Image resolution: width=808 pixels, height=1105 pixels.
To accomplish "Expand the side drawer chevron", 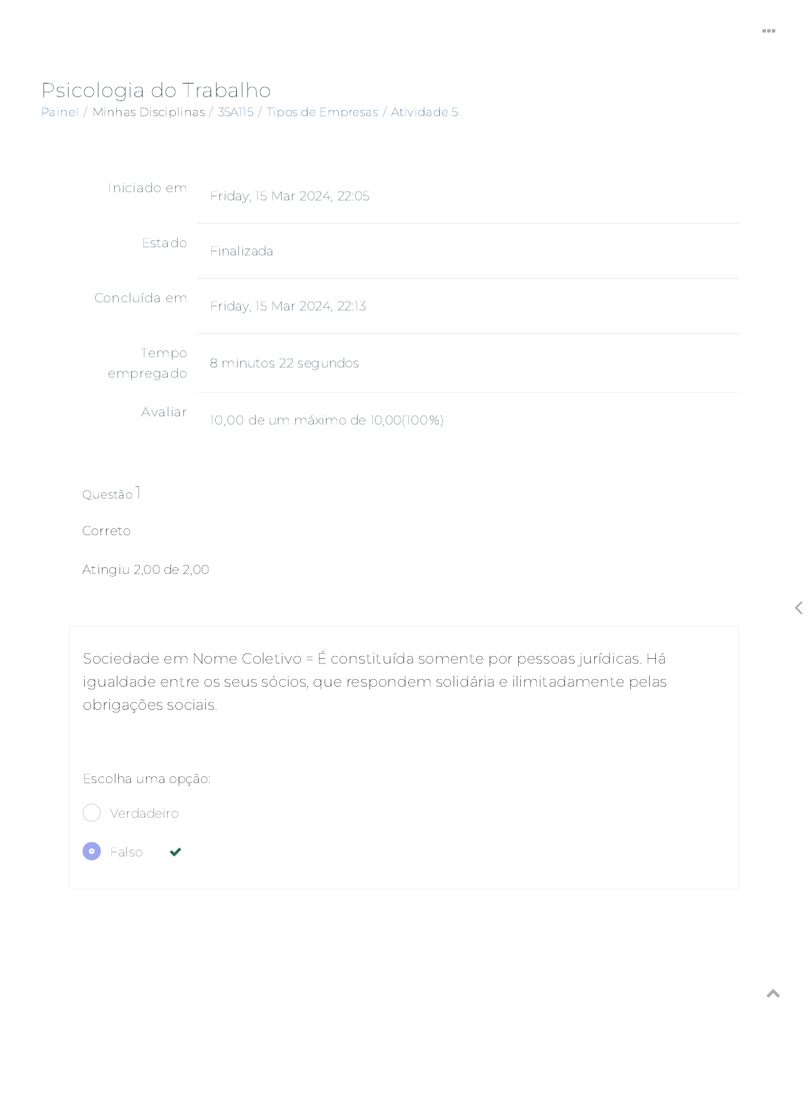I will [798, 608].
